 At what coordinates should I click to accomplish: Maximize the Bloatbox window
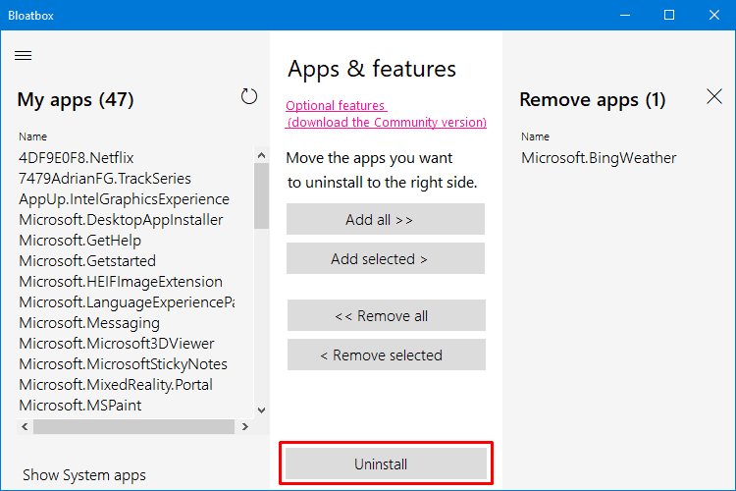(669, 15)
